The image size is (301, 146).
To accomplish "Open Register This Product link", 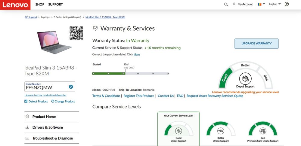I will point(138,96).
